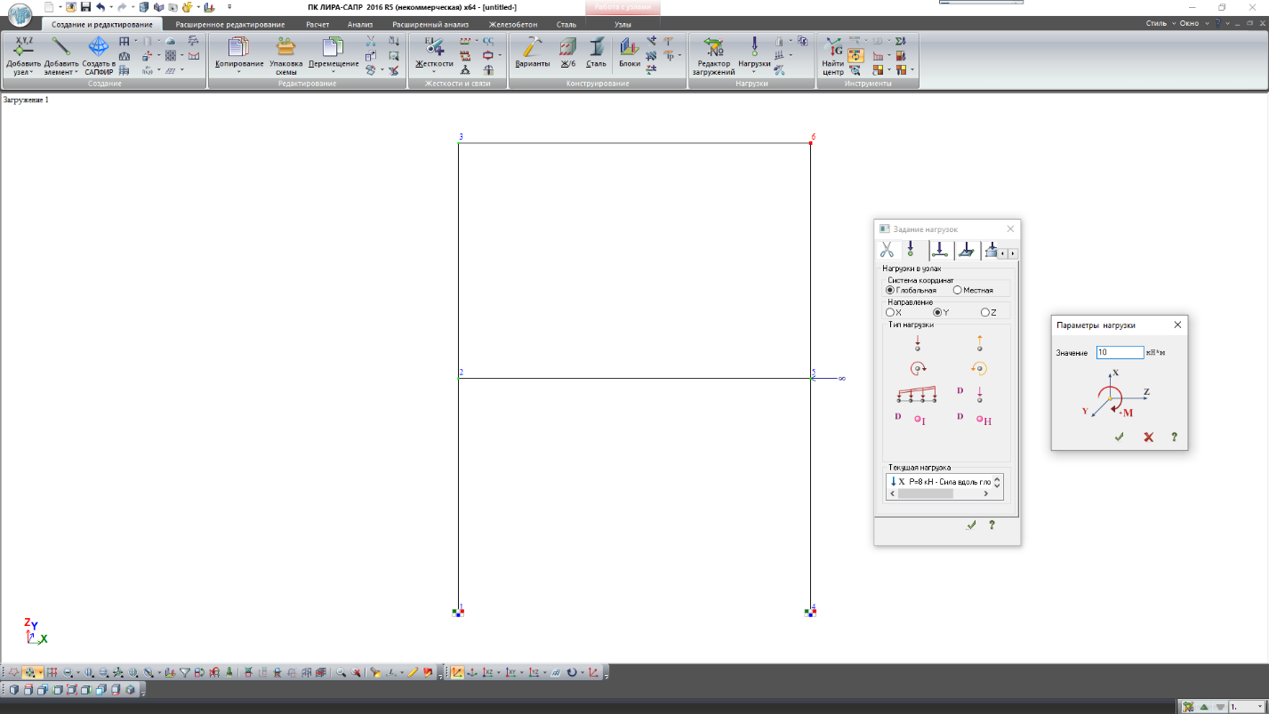Open the Окно dropdown
The width and height of the screenshot is (1269, 714).
click(1193, 23)
